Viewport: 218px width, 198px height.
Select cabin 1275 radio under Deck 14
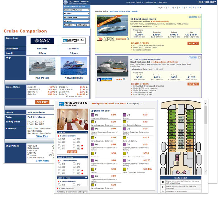59,139
